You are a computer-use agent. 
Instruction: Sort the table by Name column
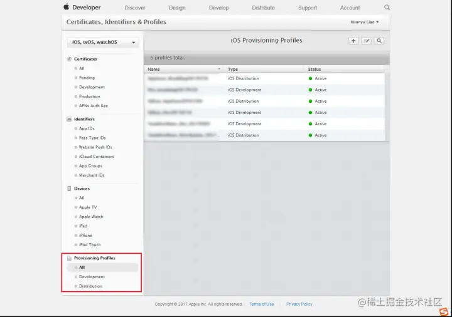click(x=183, y=69)
